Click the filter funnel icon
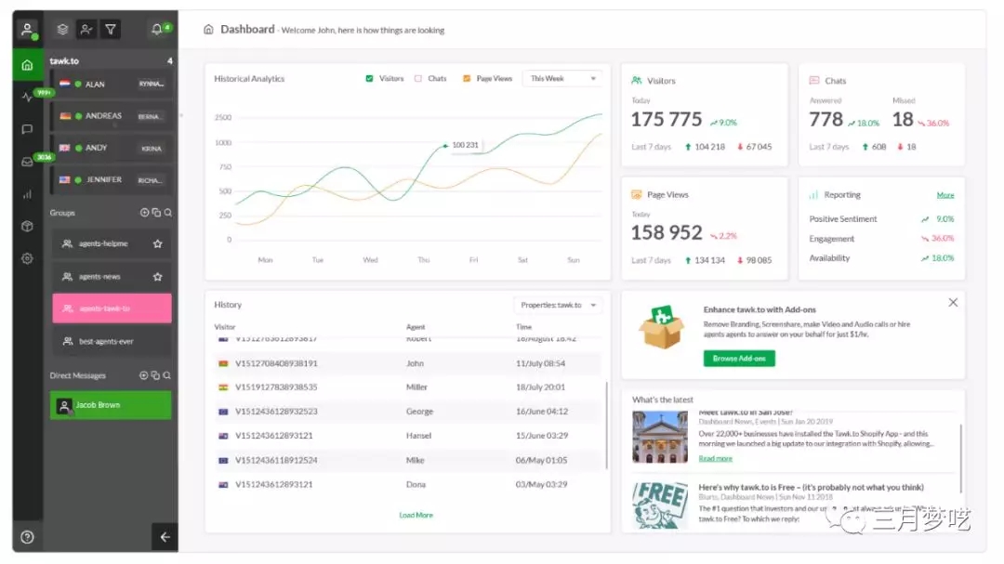This screenshot has height=564, width=1004. click(111, 30)
